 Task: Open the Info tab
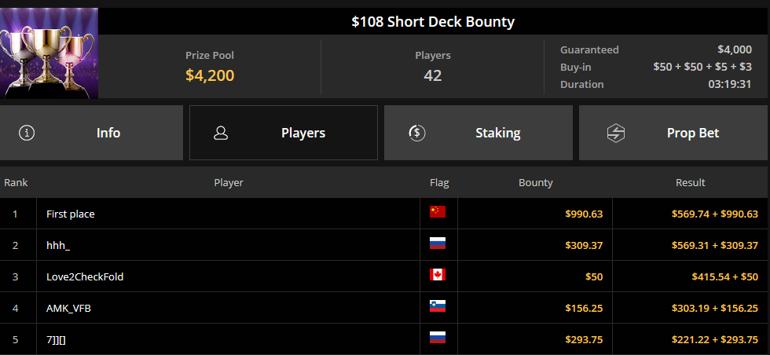click(x=91, y=133)
